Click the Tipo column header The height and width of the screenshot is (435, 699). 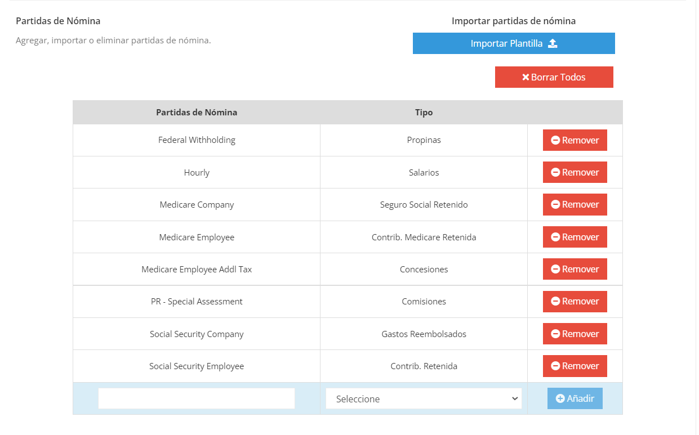424,112
